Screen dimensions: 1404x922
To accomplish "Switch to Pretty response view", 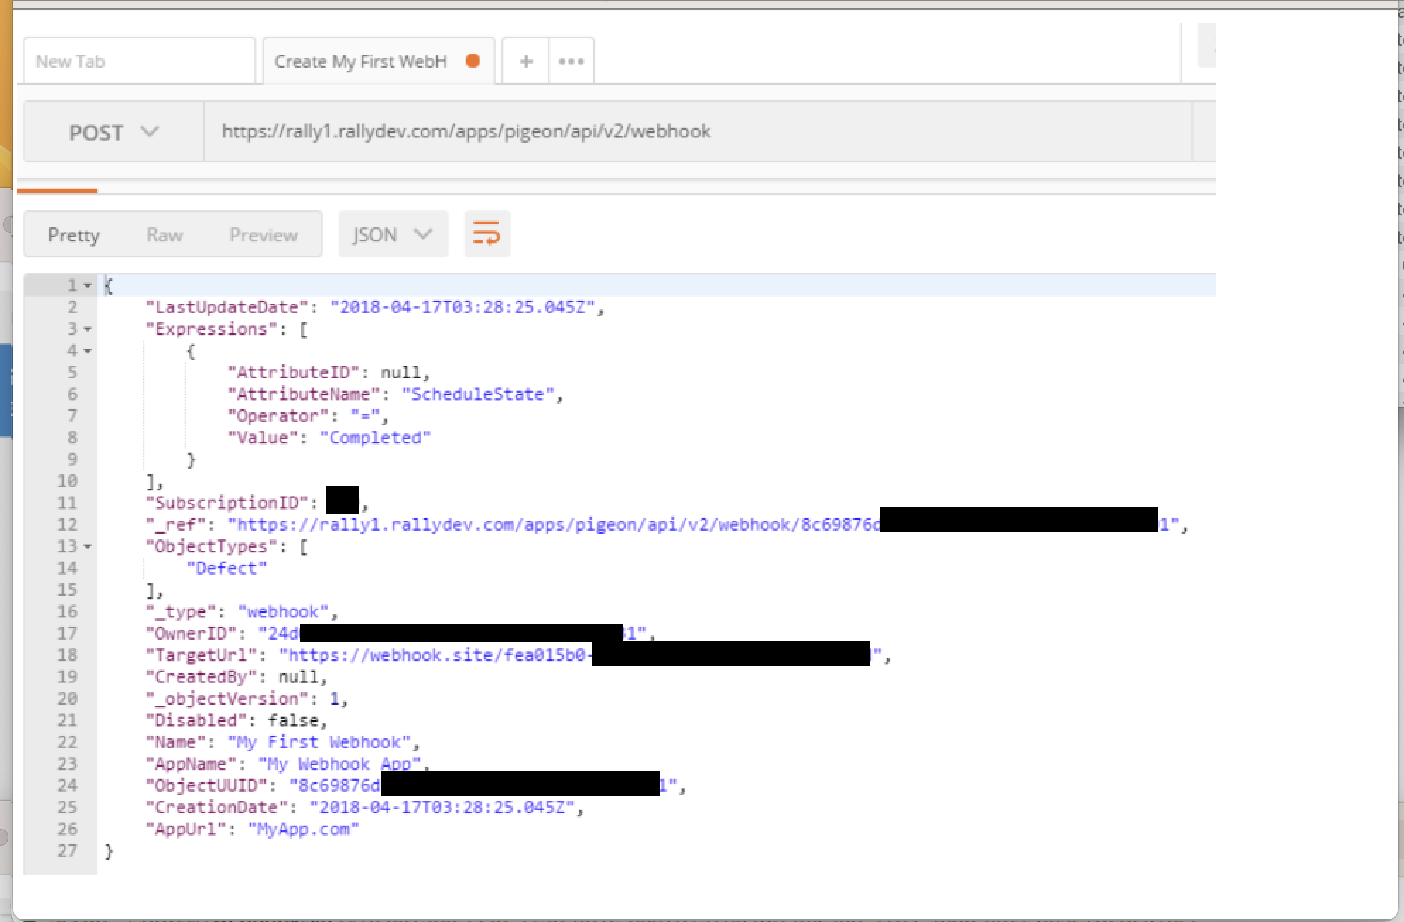I will coord(73,234).
